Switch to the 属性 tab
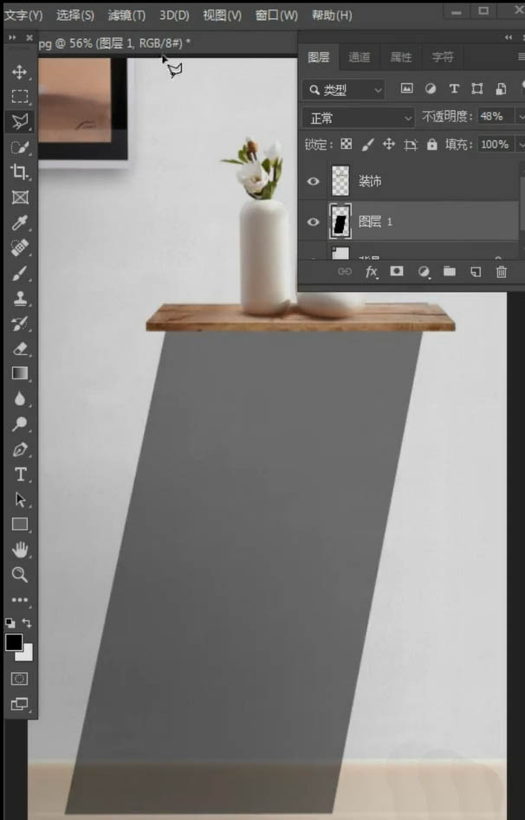 401,57
